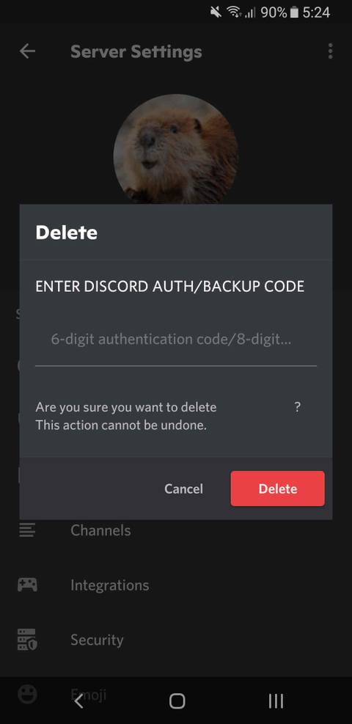Tap the red Delete button
The height and width of the screenshot is (724, 352).
click(x=277, y=489)
